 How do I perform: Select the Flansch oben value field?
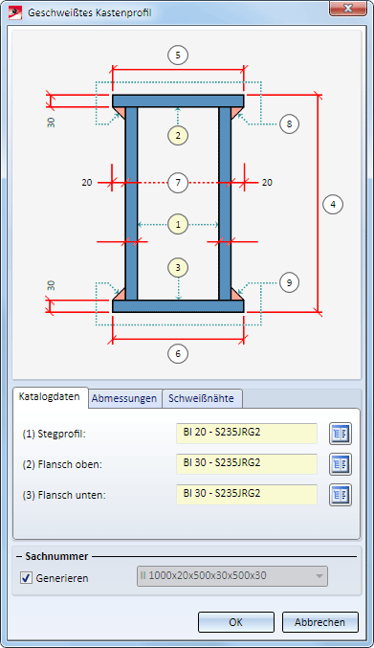(x=247, y=464)
